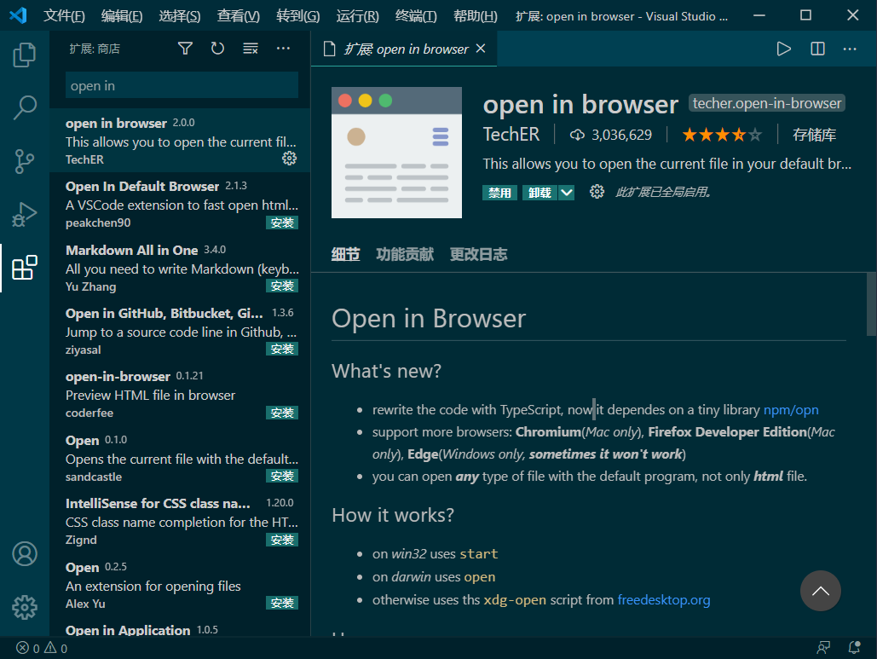Click the TechER publisher name

511,134
